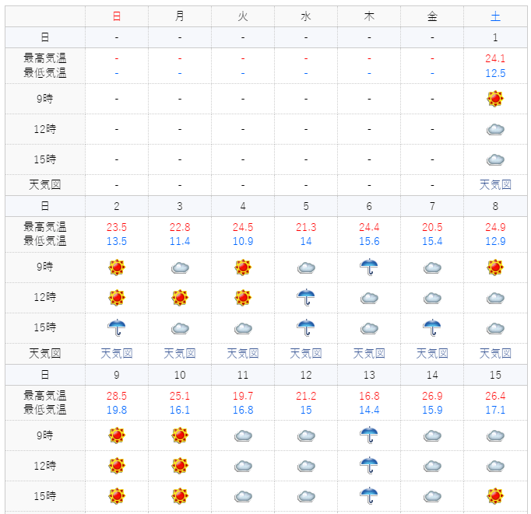Click the sunny icon for day 3 at 12時

pyautogui.click(x=180, y=298)
